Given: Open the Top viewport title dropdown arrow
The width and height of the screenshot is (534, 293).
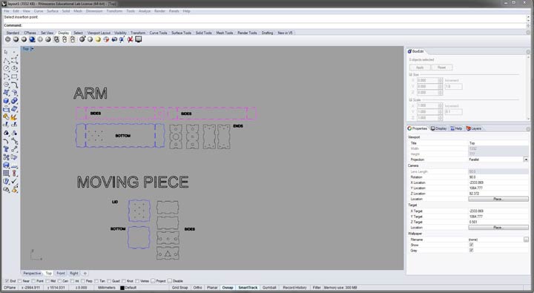Looking at the screenshot, I should (x=33, y=49).
